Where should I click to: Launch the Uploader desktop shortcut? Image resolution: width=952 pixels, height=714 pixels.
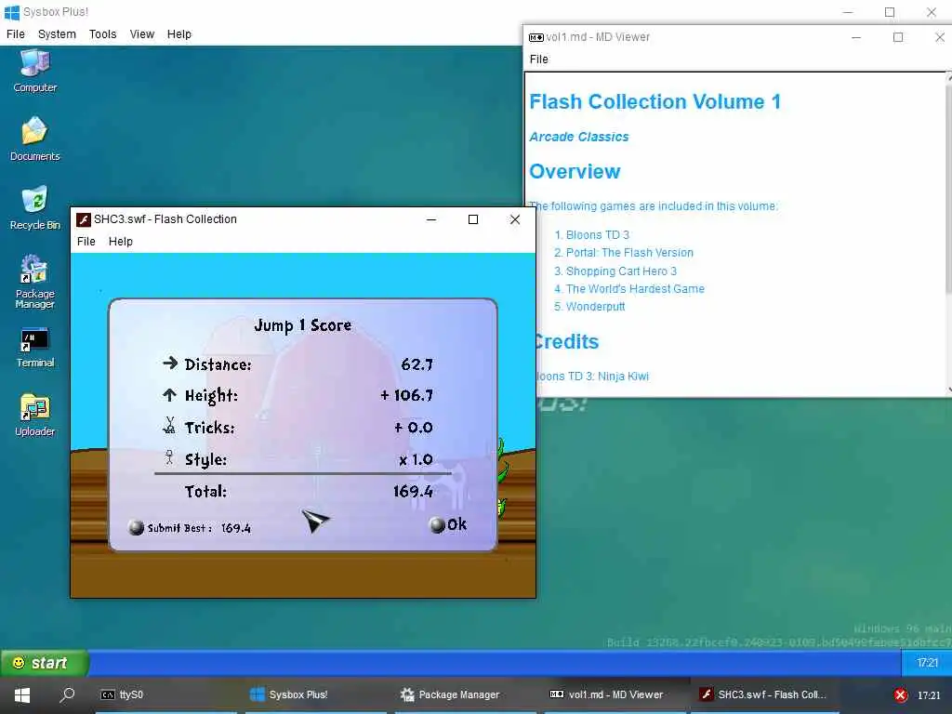(35, 416)
